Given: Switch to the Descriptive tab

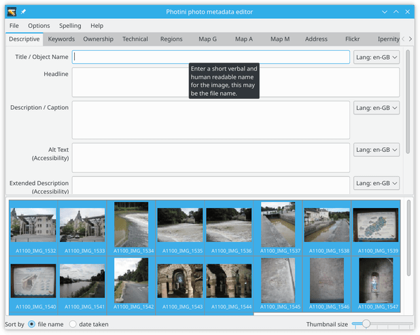Looking at the screenshot, I should click(24, 39).
